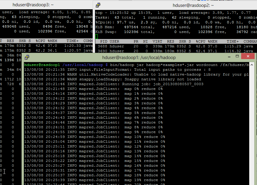Click PID column header in rasdoop2 top

click(x=104, y=41)
